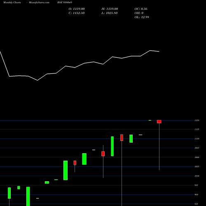Click the close value 'C: 1152.50'
The height and width of the screenshot is (206, 206).
point(77,13)
